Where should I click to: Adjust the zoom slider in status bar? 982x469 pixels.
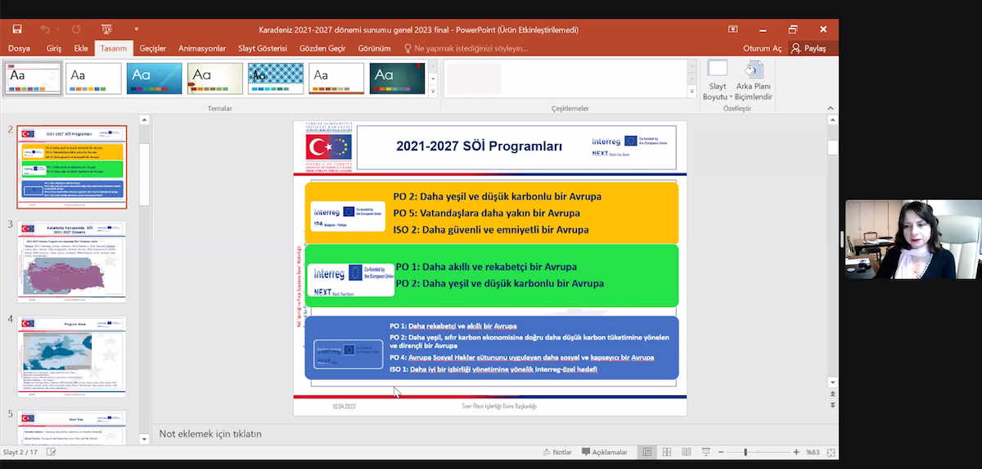pos(745,452)
